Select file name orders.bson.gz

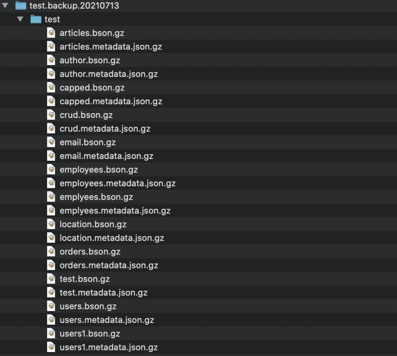tap(90, 252)
